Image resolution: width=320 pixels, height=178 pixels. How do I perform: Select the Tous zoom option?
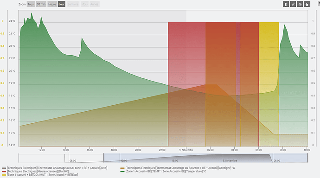(31, 4)
